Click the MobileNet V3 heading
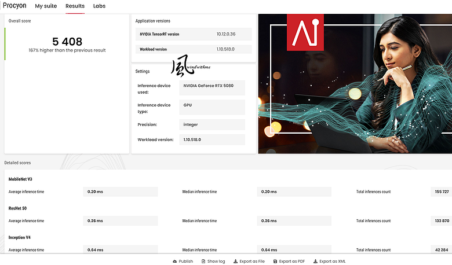 pos(20,179)
